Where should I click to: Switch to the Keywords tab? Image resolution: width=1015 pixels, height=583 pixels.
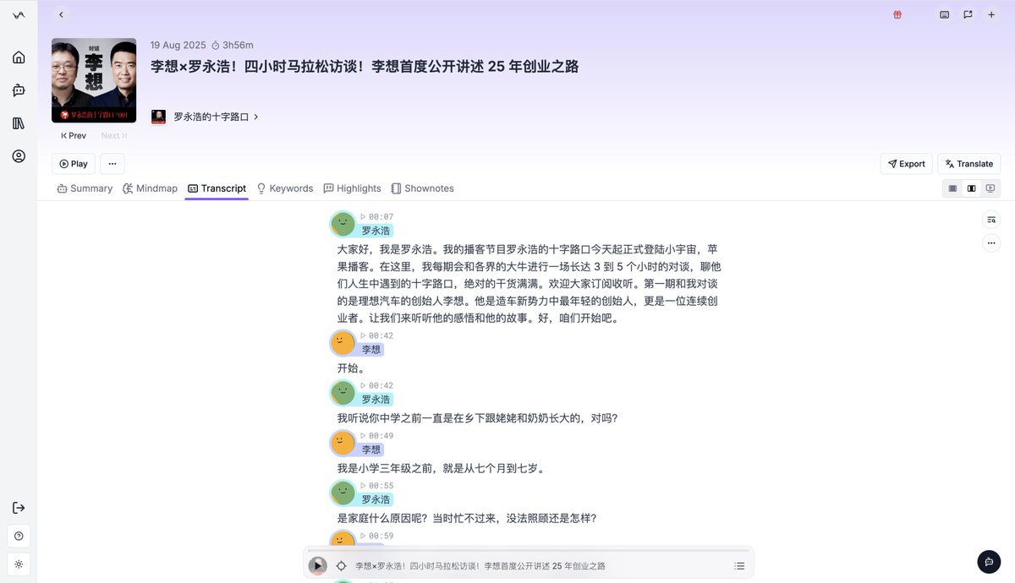[285, 188]
